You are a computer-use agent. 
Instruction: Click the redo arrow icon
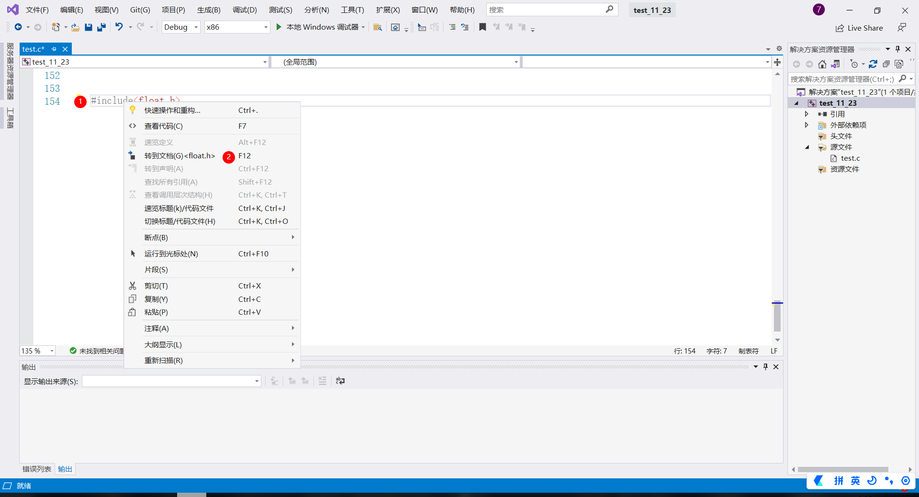(140, 27)
